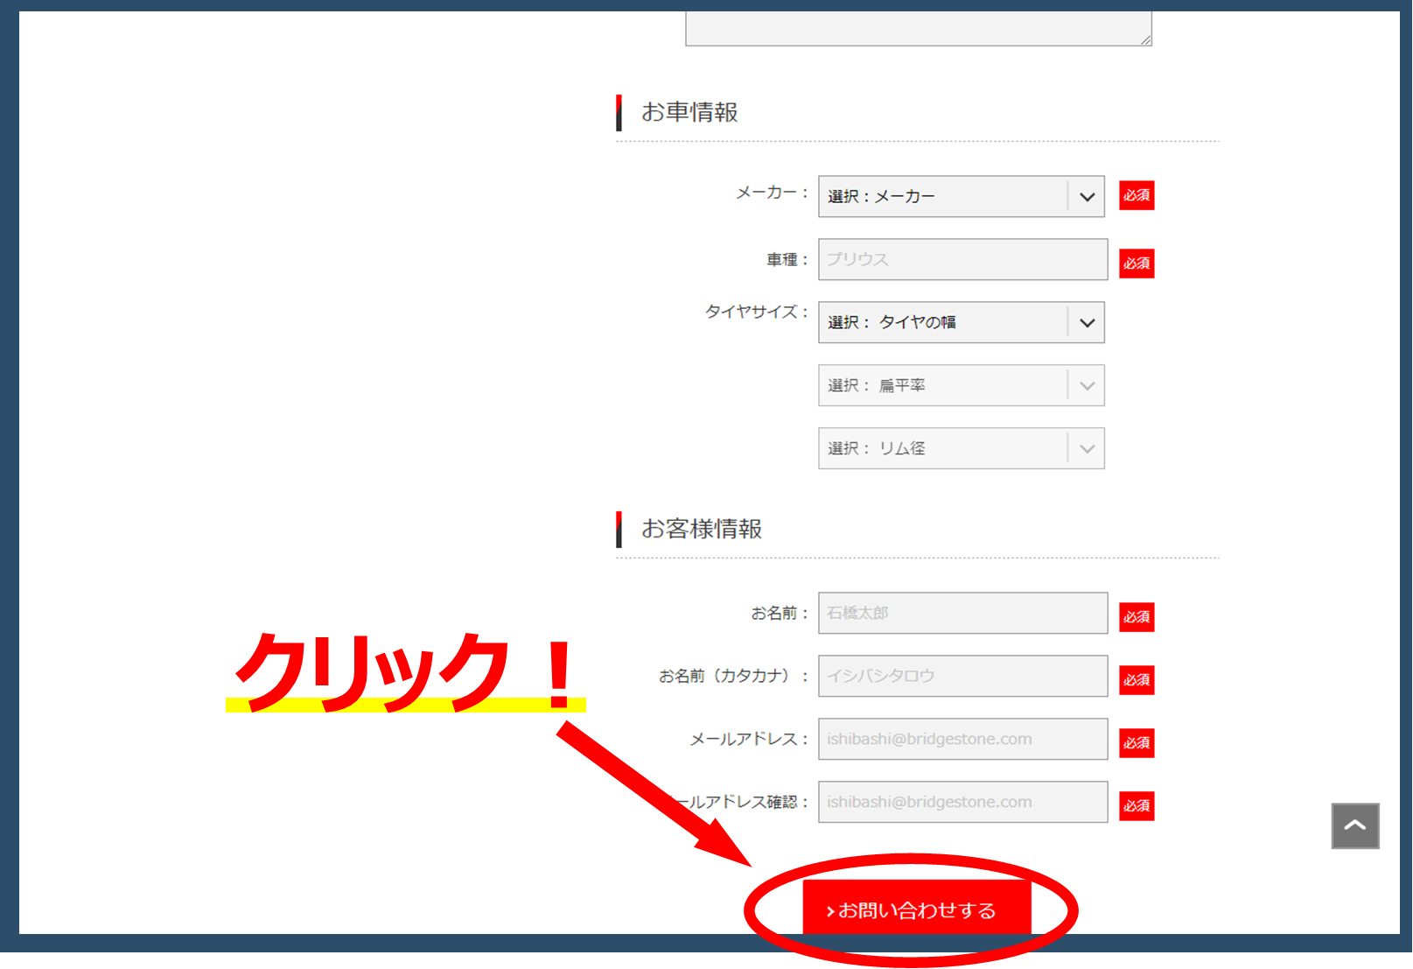The width and height of the screenshot is (1413, 969).
Task: Click inside the text area at top
Action: [917, 28]
